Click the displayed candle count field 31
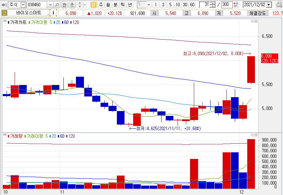The height and width of the screenshot is (195, 283). tap(205, 5)
